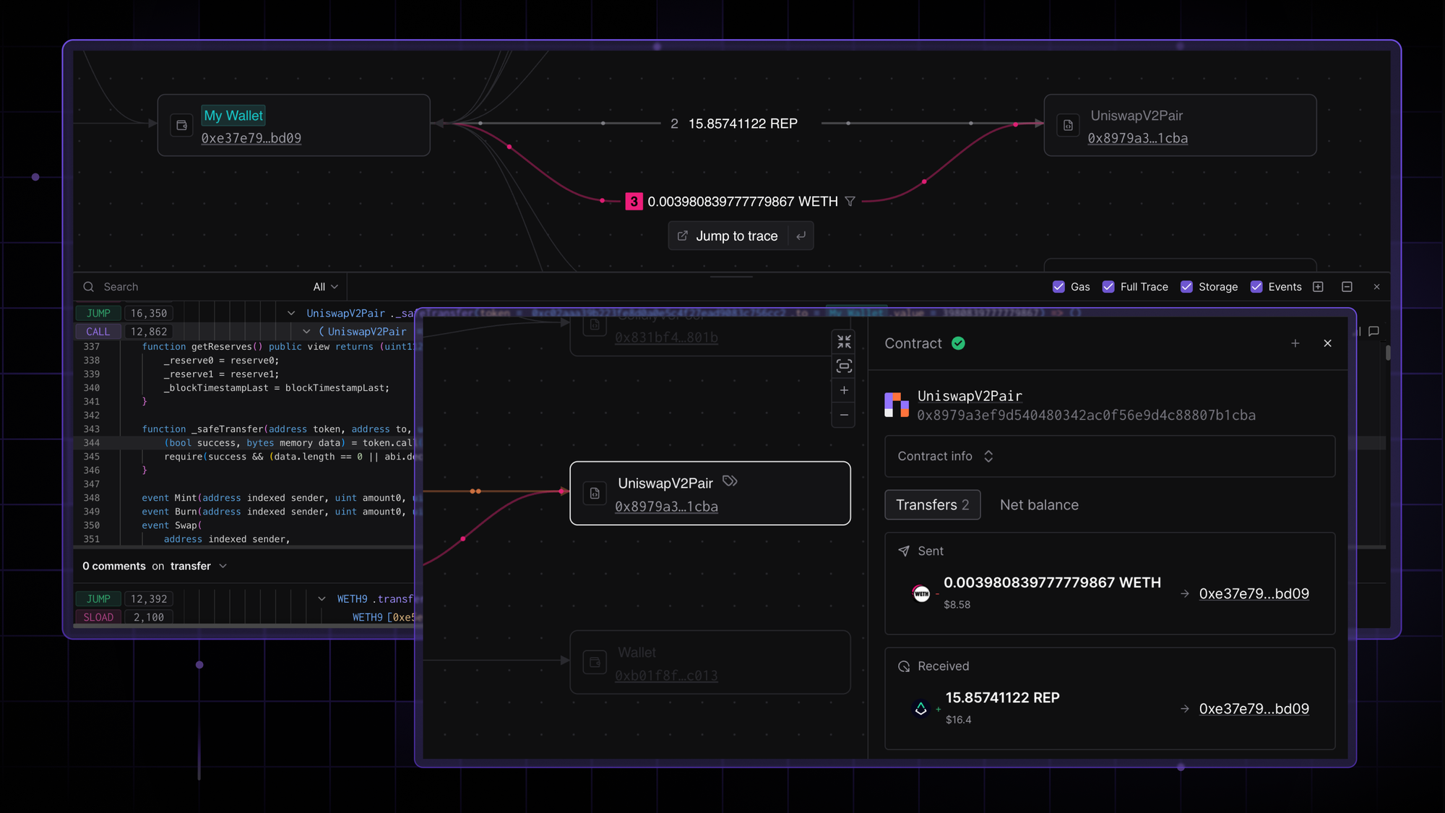Screen dimensions: 1445x813
Task: Click the filter icon next to the WETH transfer
Action: tap(851, 202)
